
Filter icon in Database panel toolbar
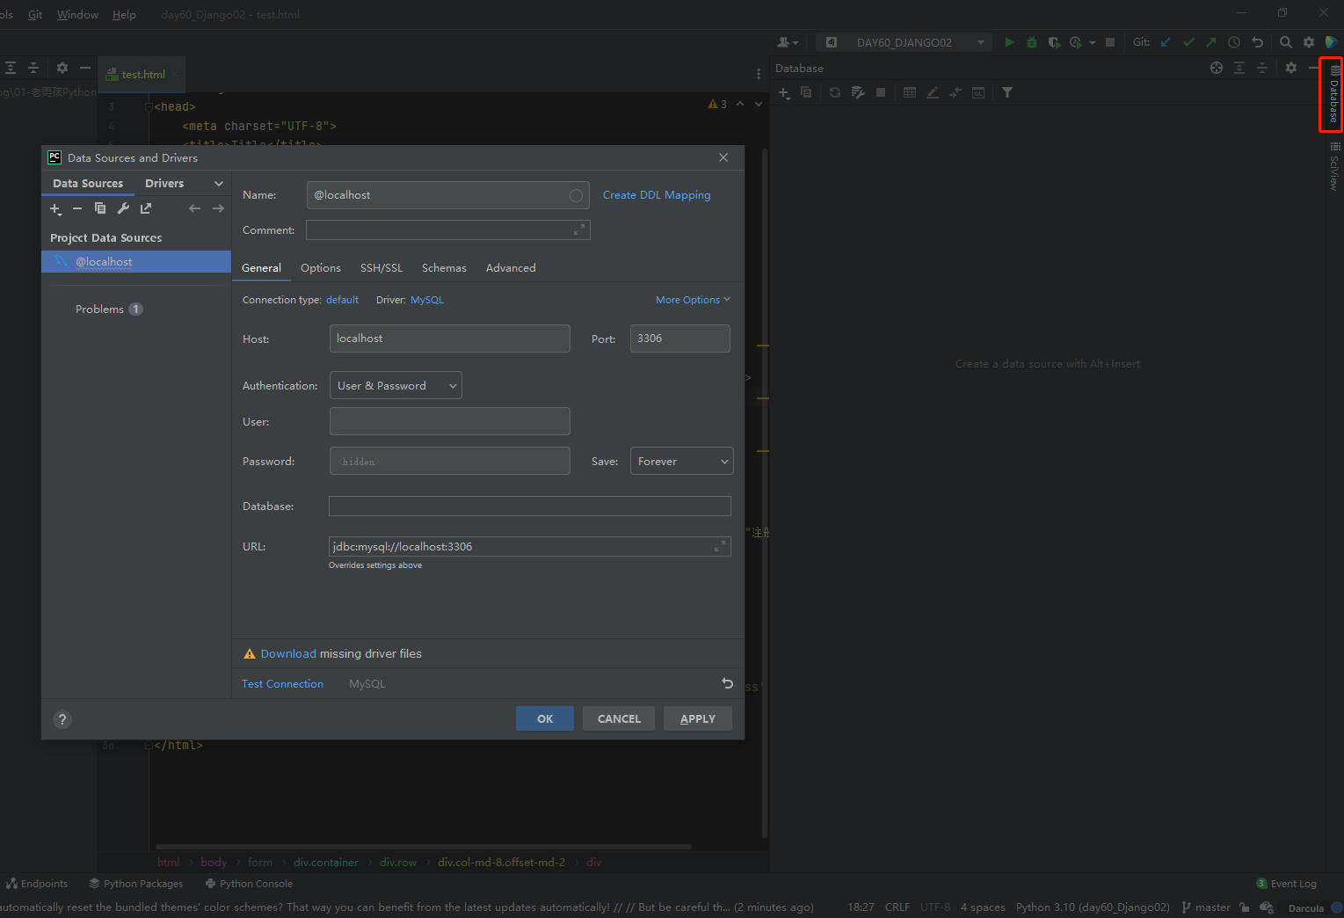[1007, 92]
